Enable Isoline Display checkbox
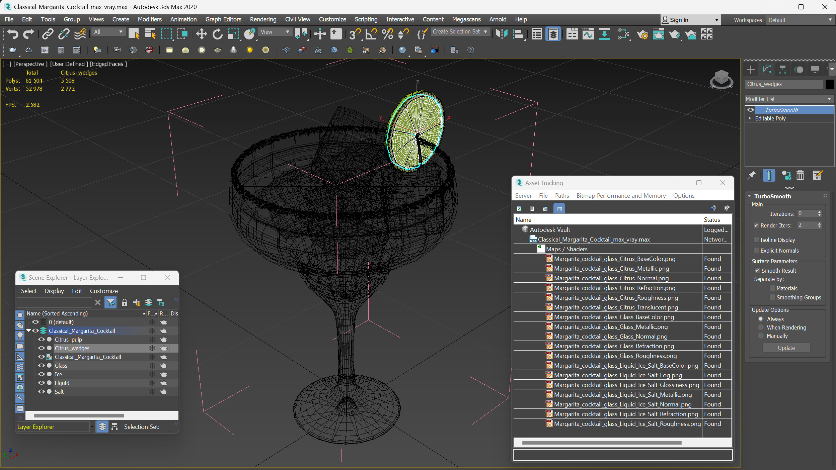This screenshot has height=470, width=836. 756,240
